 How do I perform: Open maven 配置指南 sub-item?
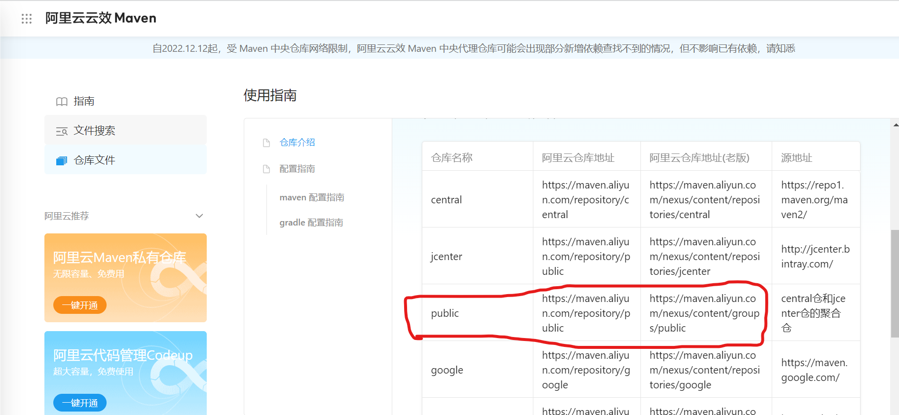312,197
